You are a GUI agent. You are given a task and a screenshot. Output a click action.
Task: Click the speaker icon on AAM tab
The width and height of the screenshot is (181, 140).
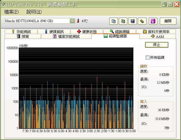coord(153,36)
